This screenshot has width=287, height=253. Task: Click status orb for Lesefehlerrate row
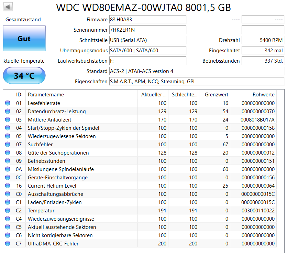click(x=8, y=103)
